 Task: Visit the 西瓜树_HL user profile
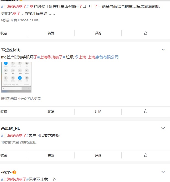click(x=10, y=129)
